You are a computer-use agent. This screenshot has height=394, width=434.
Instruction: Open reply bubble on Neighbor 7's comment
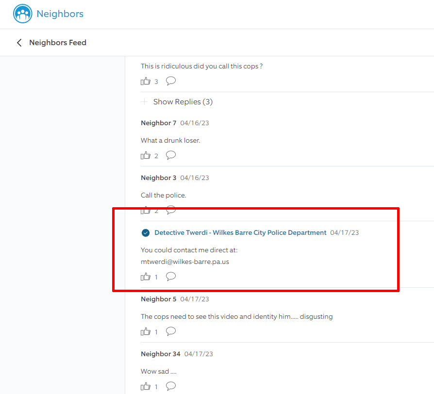(171, 155)
